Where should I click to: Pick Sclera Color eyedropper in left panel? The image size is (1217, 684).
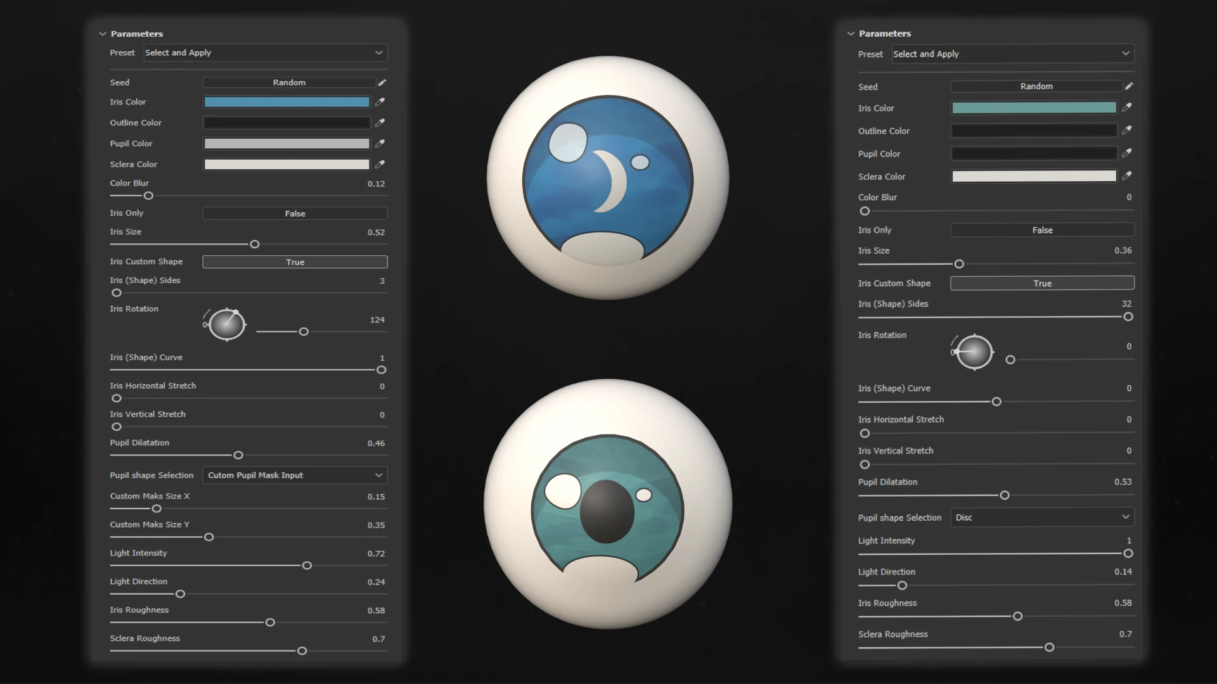point(380,165)
